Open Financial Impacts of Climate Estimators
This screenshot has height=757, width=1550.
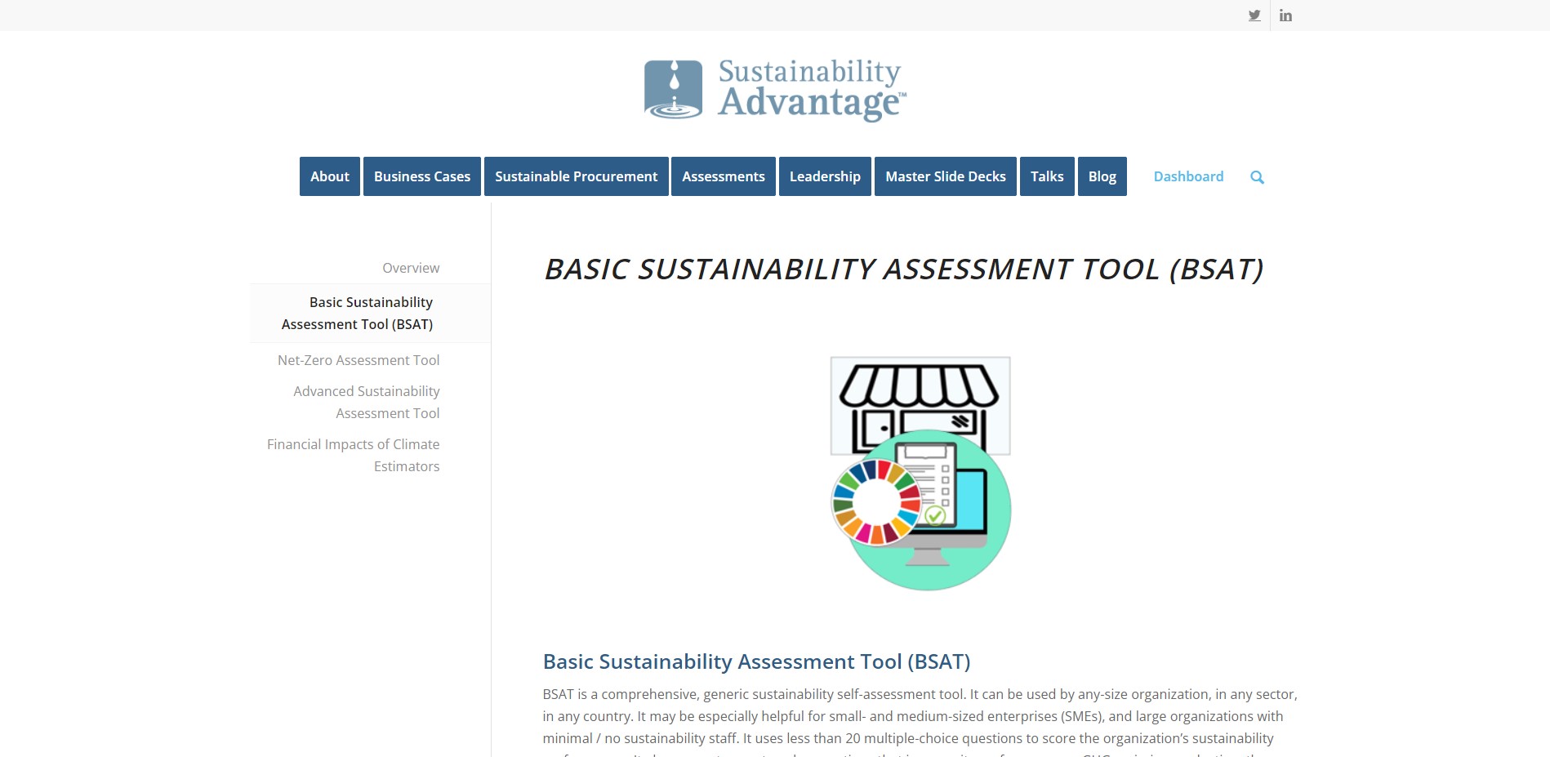(x=354, y=456)
